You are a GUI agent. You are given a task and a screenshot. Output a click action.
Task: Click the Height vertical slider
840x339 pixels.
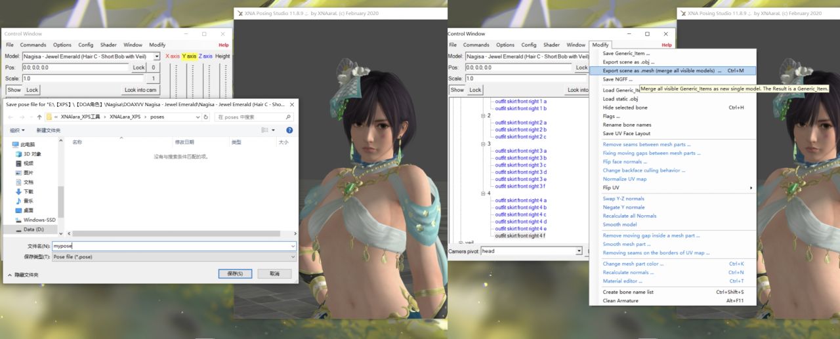click(224, 80)
